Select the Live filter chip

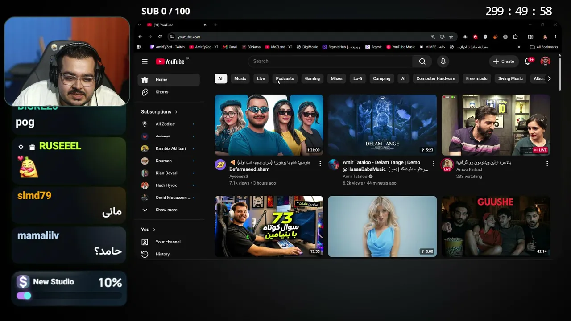pos(261,78)
